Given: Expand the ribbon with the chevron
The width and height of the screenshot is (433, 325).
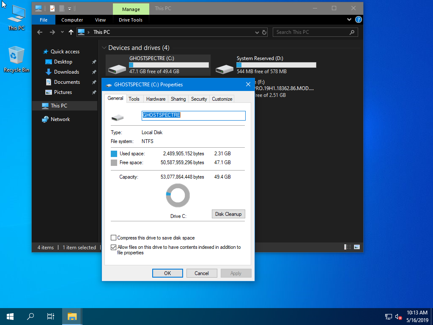Looking at the screenshot, I should pyautogui.click(x=349, y=19).
